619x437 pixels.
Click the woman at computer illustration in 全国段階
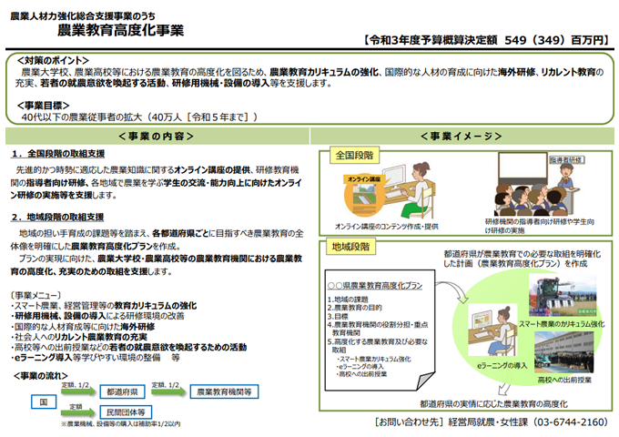click(409, 189)
